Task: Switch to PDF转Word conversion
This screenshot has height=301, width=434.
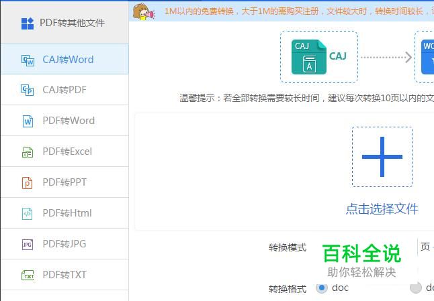Action: tap(64, 121)
